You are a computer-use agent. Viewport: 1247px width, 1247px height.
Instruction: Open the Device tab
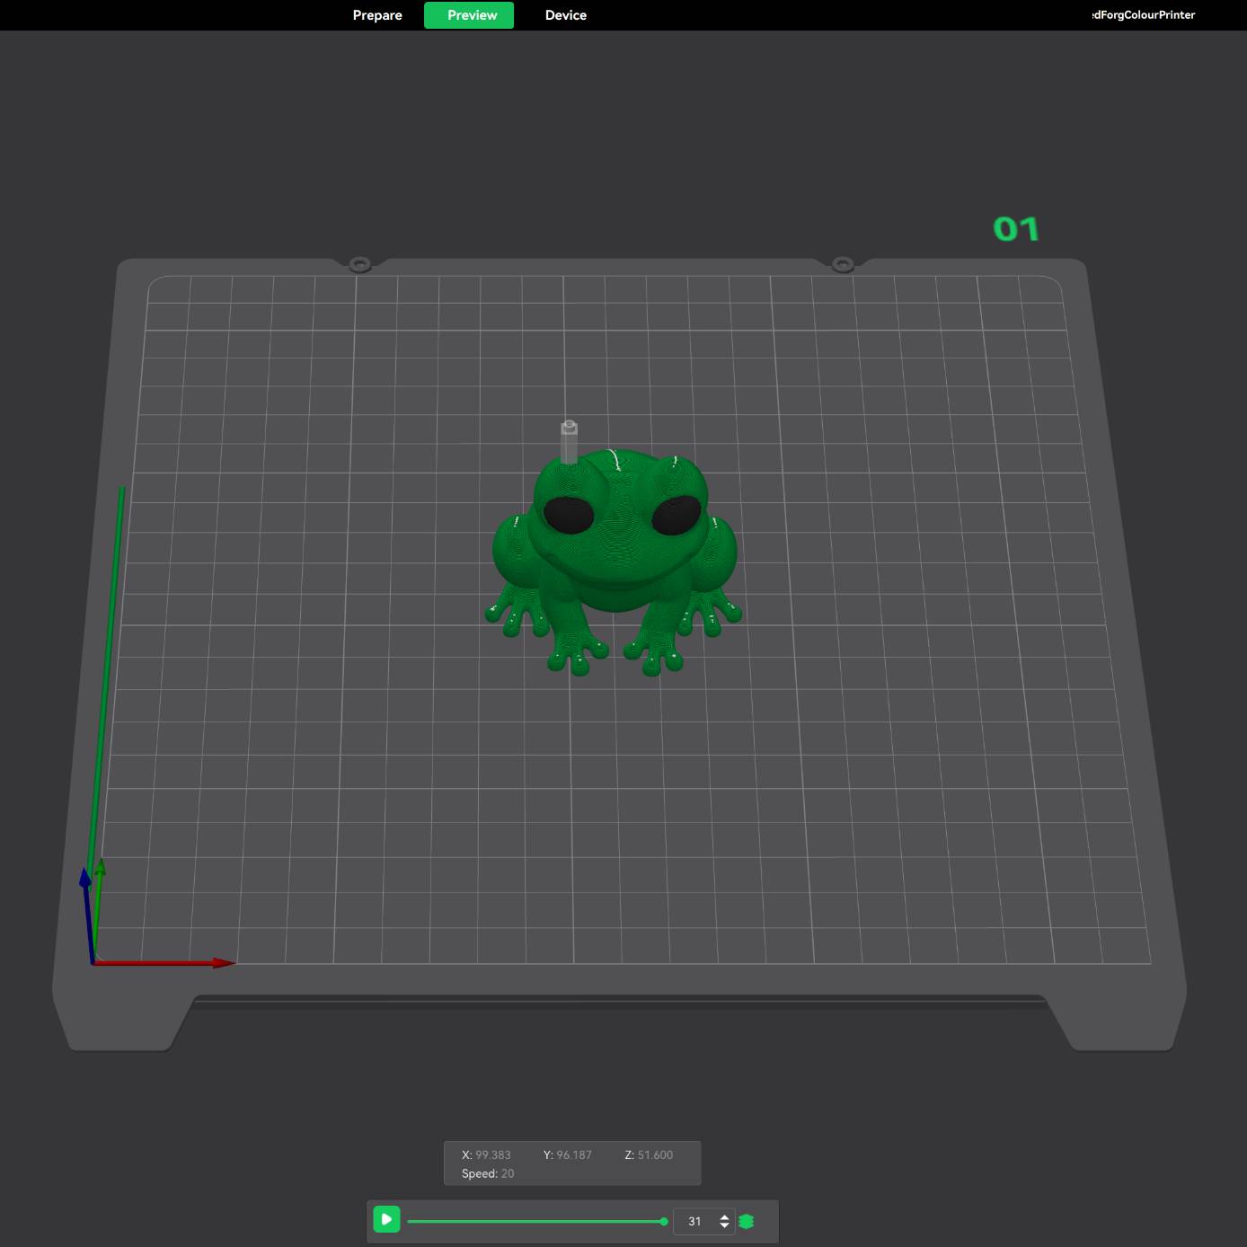(565, 15)
